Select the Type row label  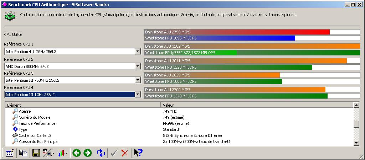[23, 129]
